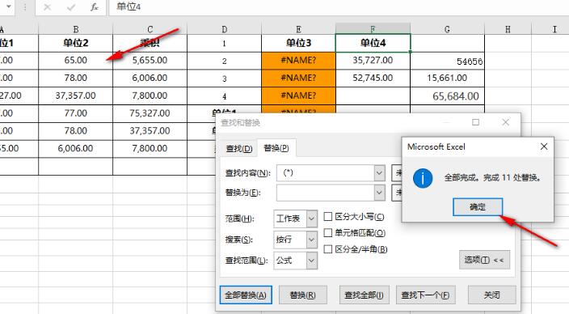This screenshot has height=314, width=569.
Task: Click header cell 单位3
Action: [298, 43]
